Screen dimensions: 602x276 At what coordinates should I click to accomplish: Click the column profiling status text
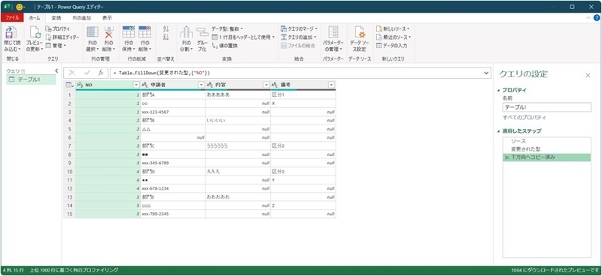click(74, 270)
